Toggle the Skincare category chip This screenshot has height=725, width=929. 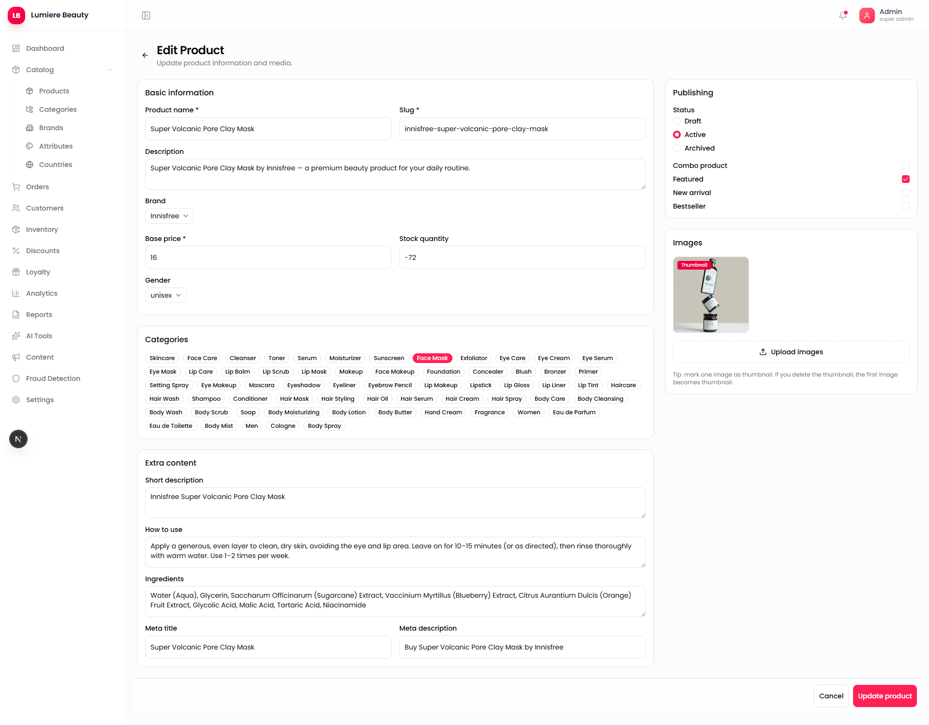pyautogui.click(x=162, y=358)
